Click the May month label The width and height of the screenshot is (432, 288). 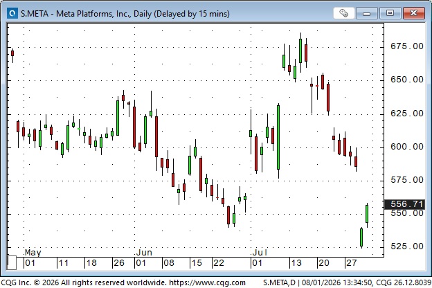[33, 253]
